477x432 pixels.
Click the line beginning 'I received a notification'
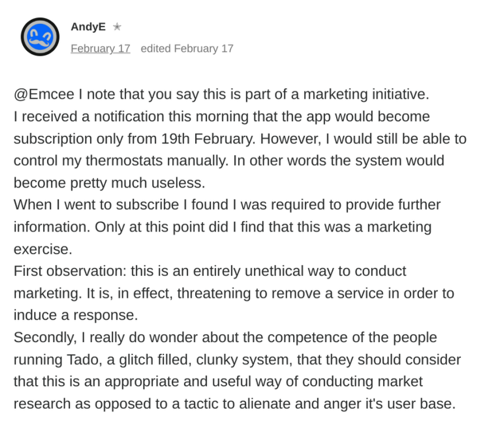pos(222,117)
